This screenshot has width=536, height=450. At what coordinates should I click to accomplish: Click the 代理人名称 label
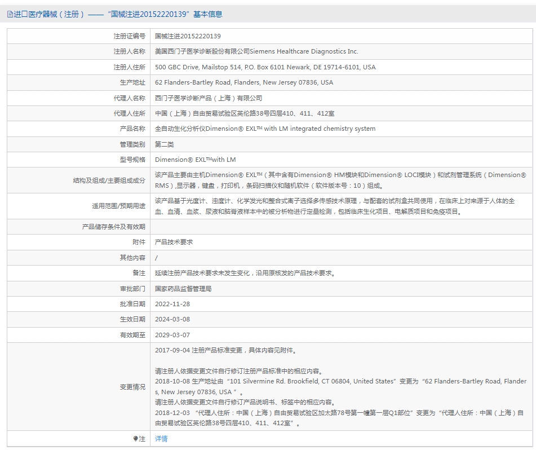(129, 98)
